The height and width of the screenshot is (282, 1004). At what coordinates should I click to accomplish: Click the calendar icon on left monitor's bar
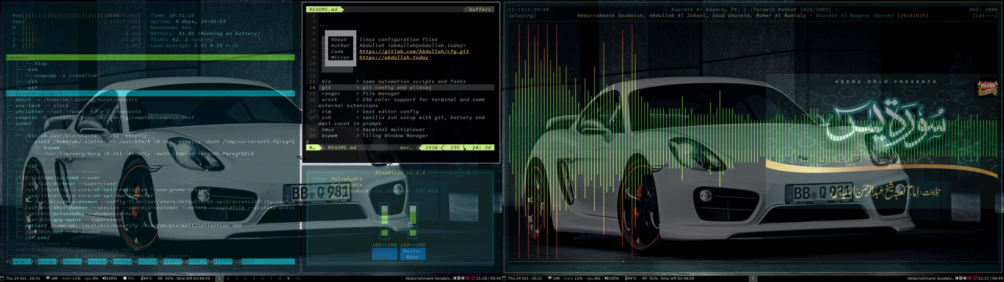[2, 279]
